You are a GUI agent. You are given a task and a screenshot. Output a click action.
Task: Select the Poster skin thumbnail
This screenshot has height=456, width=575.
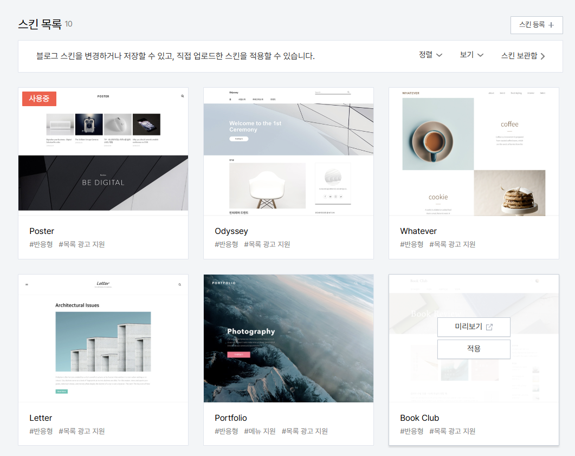point(103,152)
